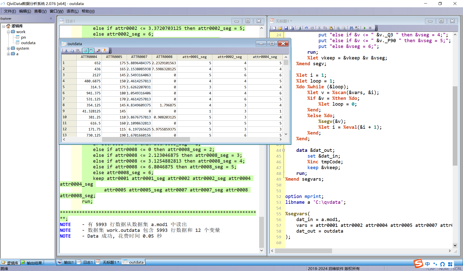The image size is (463, 271).
Task: Copy selection from editor toolbar
Action: [x=325, y=28]
